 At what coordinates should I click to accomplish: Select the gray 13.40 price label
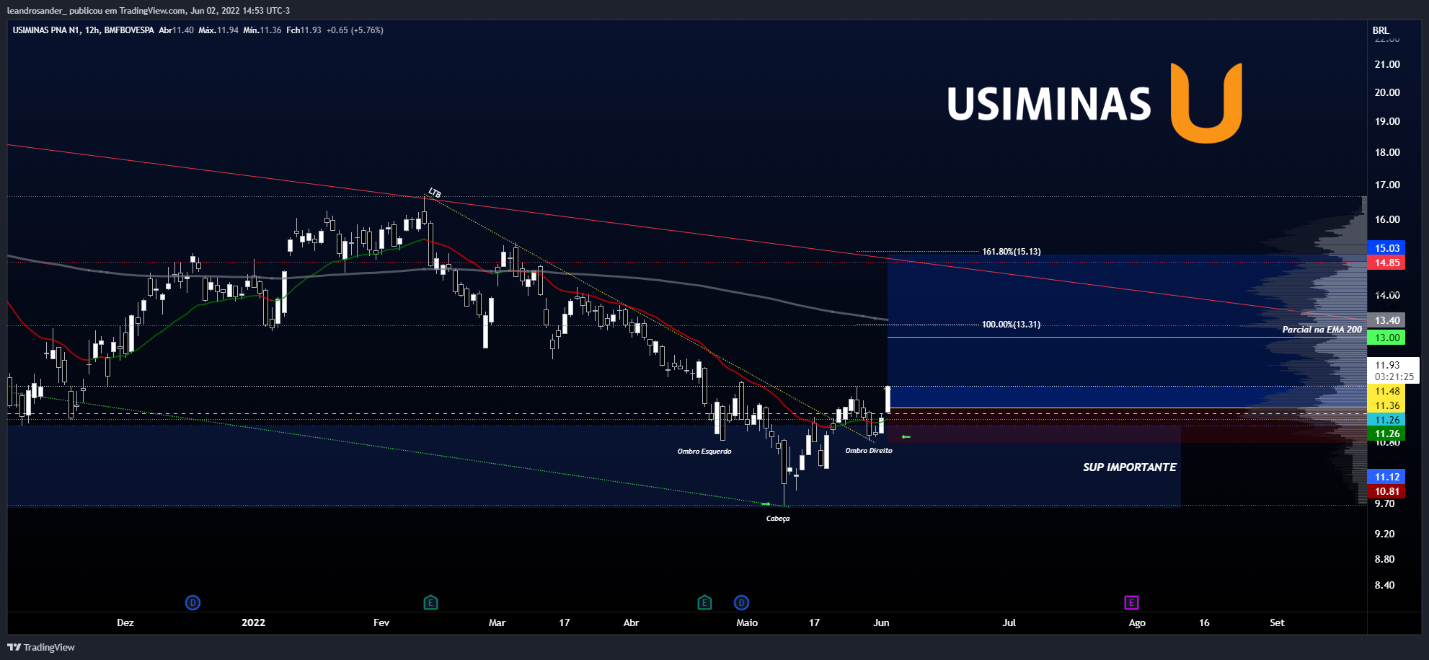(x=1386, y=320)
